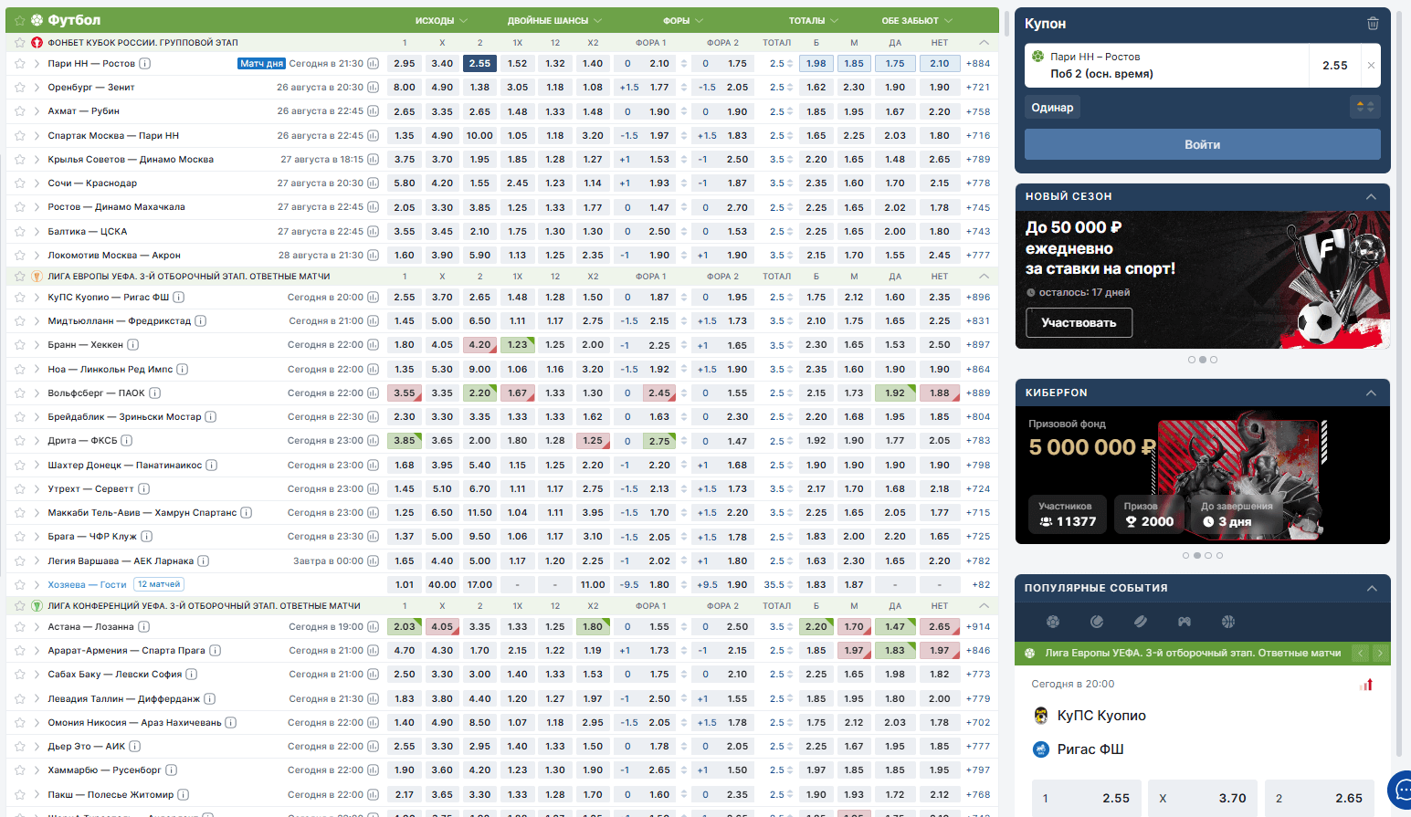The image size is (1411, 817).
Task: Pick the basketball icon in popular events
Action: click(1228, 622)
